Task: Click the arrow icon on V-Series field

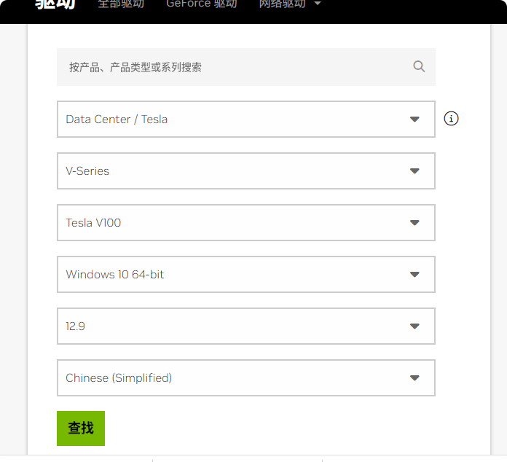Action: click(x=414, y=171)
